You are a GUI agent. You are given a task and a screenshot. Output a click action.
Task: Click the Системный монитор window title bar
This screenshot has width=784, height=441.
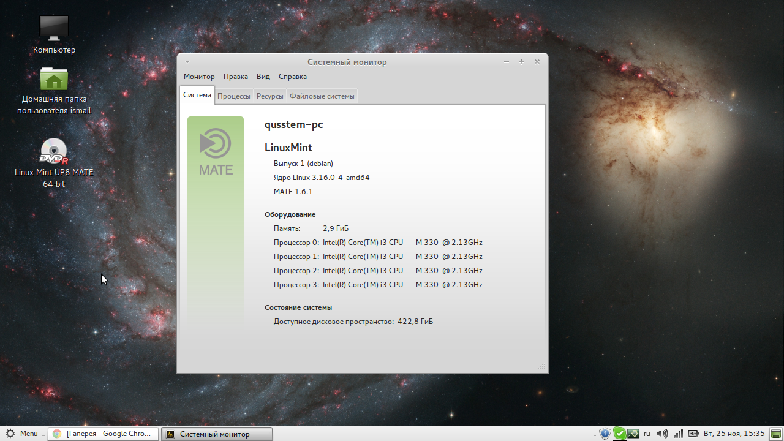(347, 62)
